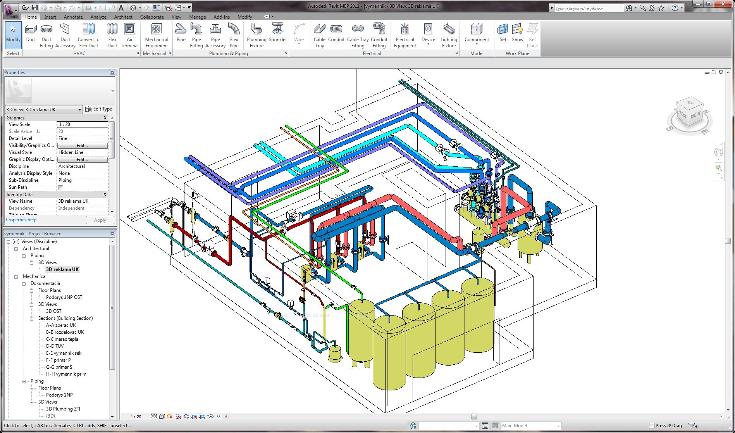Open the Properties help link
735x433 pixels.
(x=21, y=220)
